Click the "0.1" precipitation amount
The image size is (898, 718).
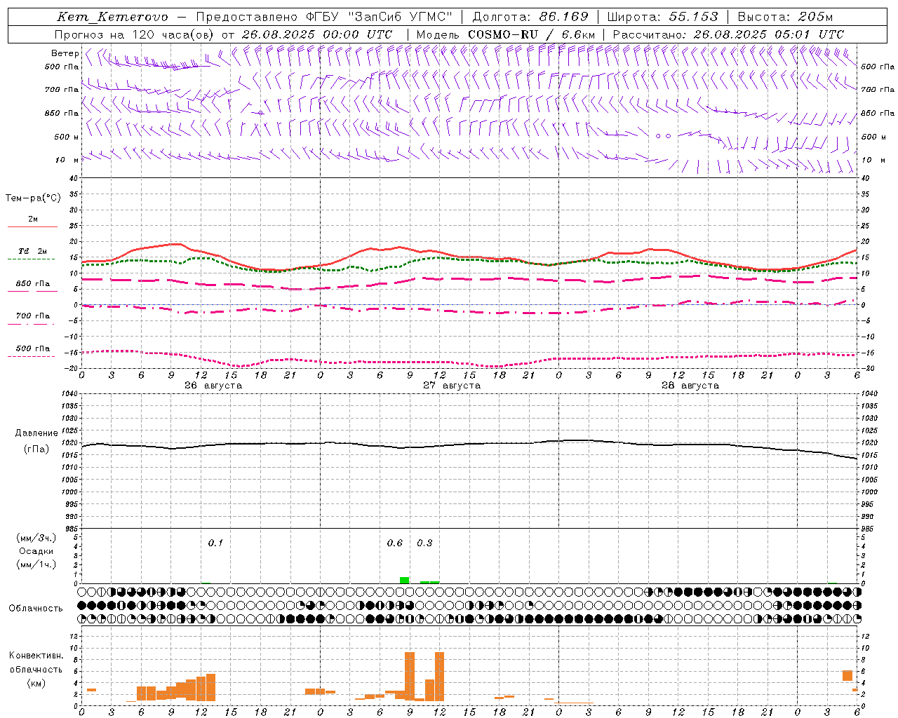point(215,543)
